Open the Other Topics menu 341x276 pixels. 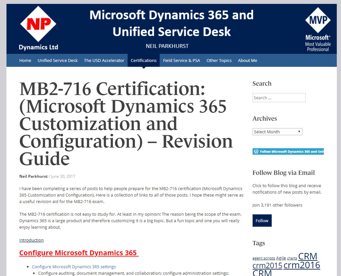(219, 60)
